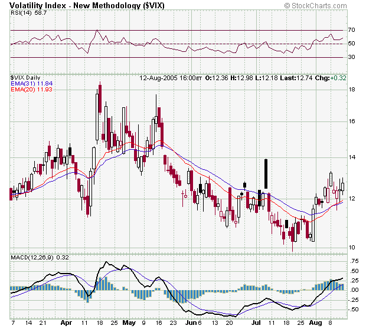366x329 pixels.
Task: Click the RSI level '50' axis label
Action: click(x=351, y=44)
